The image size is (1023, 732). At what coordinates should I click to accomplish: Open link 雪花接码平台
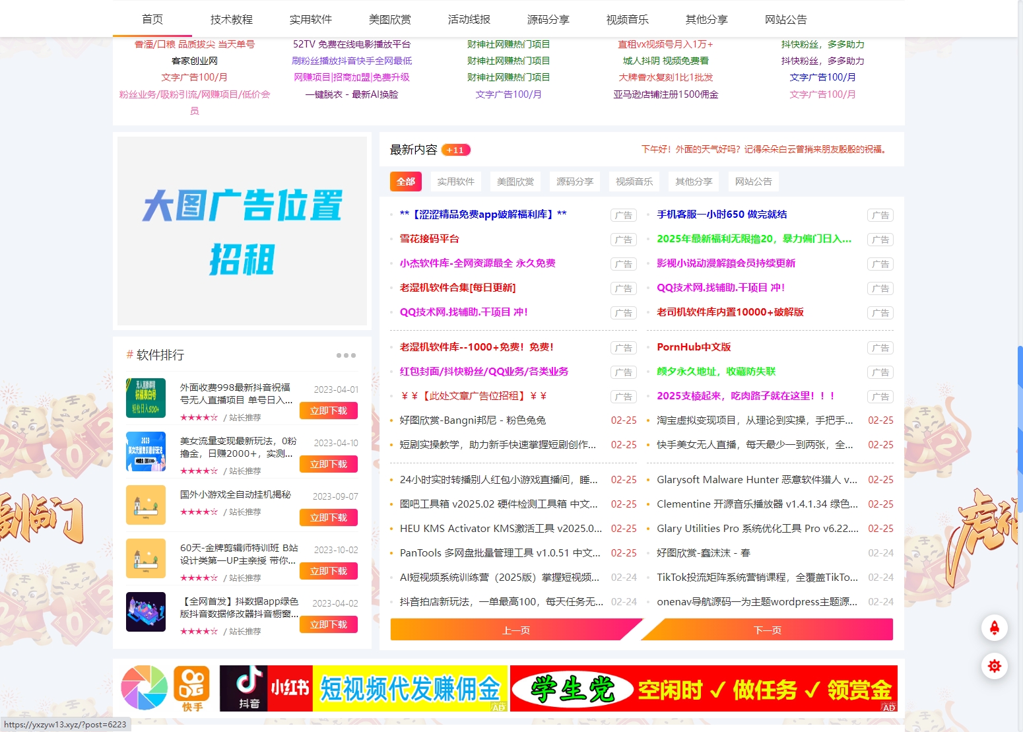tap(429, 239)
